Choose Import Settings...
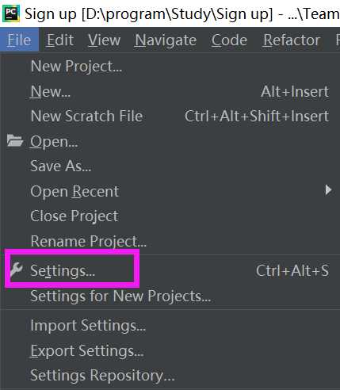This screenshot has width=340, height=390. click(170, 325)
